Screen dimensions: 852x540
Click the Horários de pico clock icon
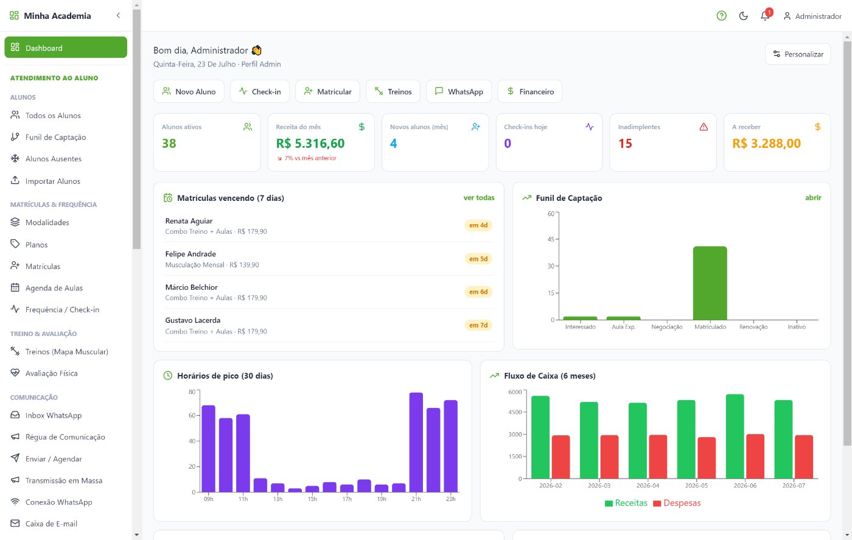pyautogui.click(x=169, y=376)
